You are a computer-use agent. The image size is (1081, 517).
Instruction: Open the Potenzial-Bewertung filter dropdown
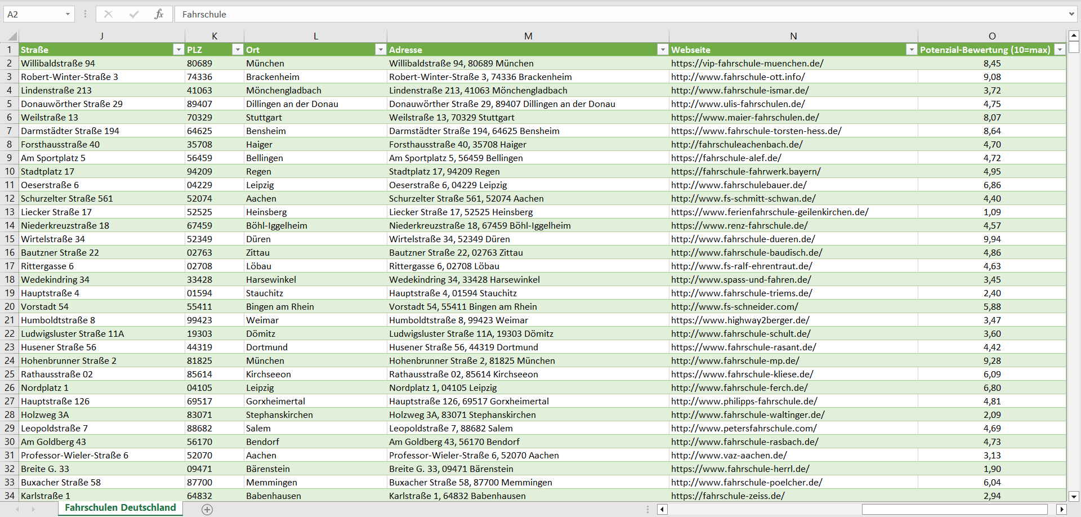click(1060, 50)
